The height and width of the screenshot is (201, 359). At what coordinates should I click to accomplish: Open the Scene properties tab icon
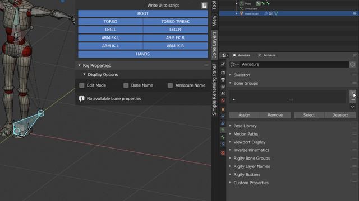pyautogui.click(x=223, y=94)
